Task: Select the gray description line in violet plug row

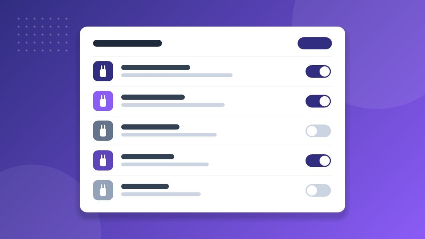Action: (x=173, y=105)
